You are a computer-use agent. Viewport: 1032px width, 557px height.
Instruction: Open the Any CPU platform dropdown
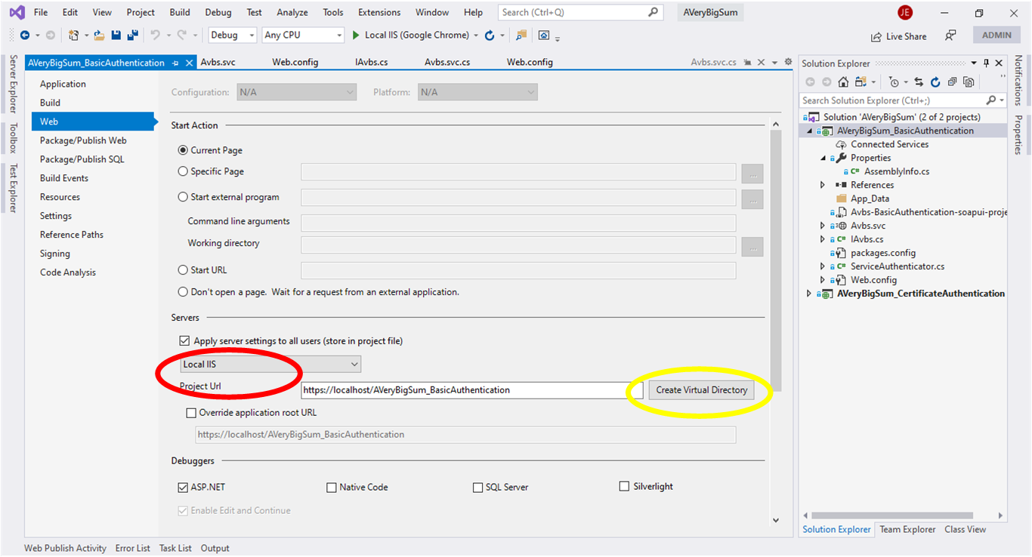pyautogui.click(x=338, y=35)
